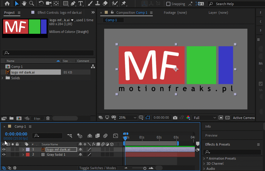This screenshot has height=171, width=265.
Task: Select the Zoom magnifier tool
Action: (31, 3)
